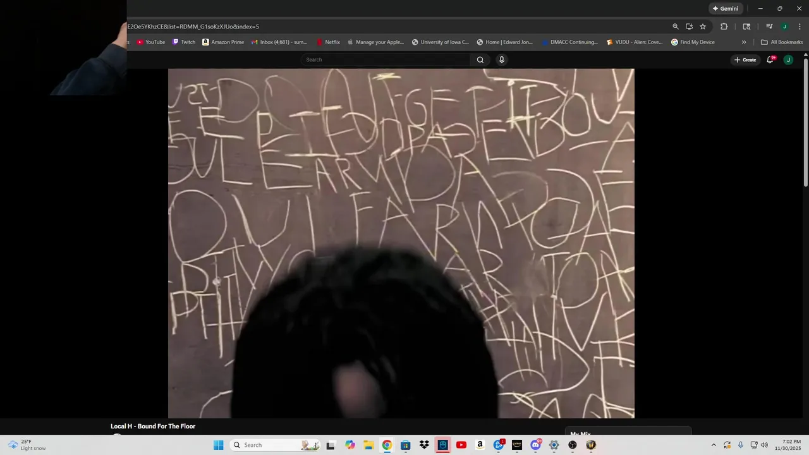Open Settings gear on the taskbar
This screenshot has width=809, height=455.
click(x=554, y=445)
